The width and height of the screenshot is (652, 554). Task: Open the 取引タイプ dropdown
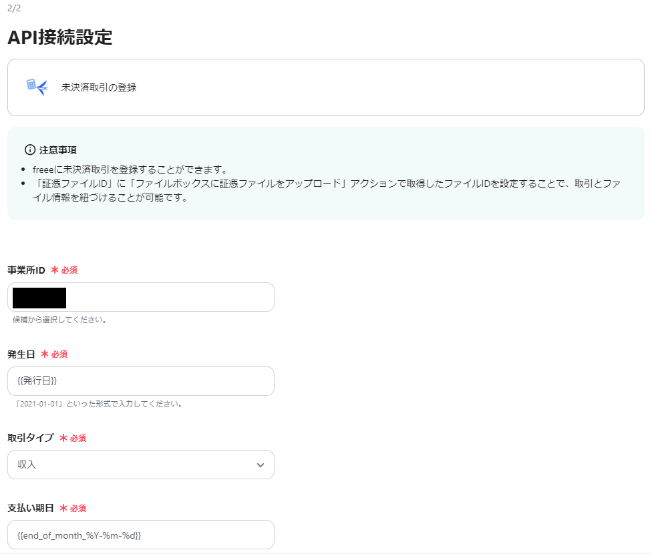(x=140, y=465)
